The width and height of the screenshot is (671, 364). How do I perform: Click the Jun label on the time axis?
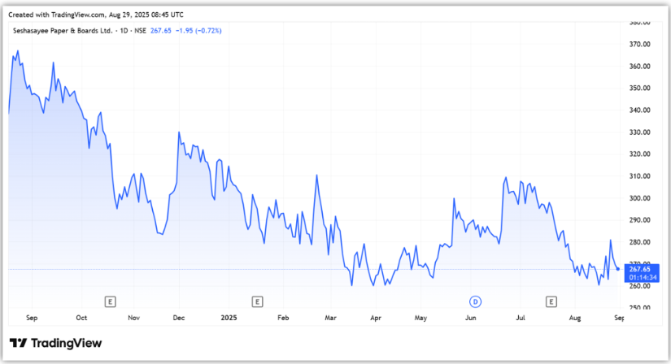(471, 319)
